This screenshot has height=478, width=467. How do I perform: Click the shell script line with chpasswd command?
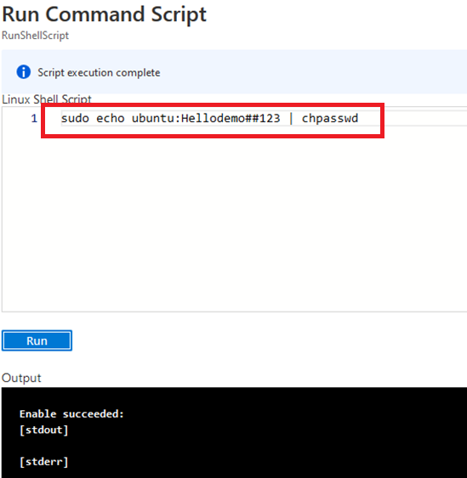[209, 118]
